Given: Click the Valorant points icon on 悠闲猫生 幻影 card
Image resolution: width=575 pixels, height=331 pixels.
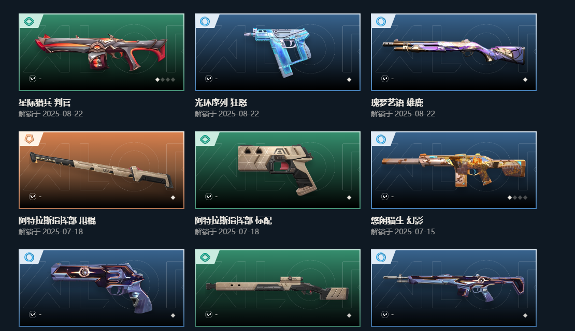Looking at the screenshot, I should (385, 196).
